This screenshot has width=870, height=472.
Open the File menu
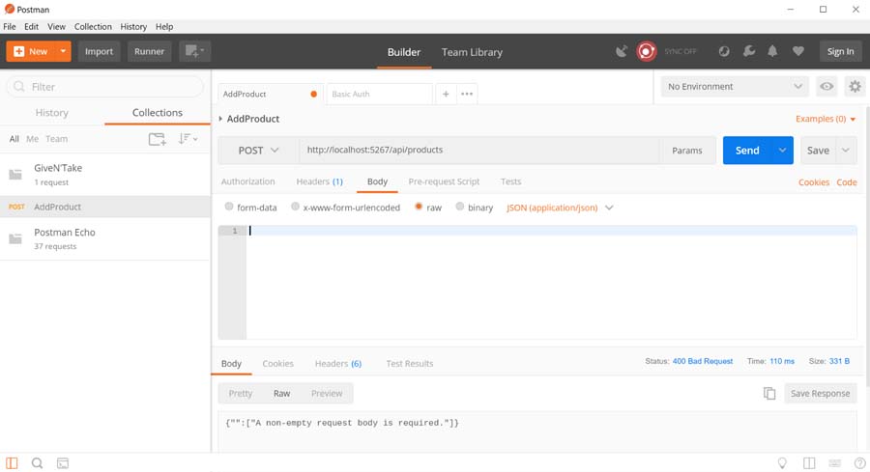tap(10, 27)
